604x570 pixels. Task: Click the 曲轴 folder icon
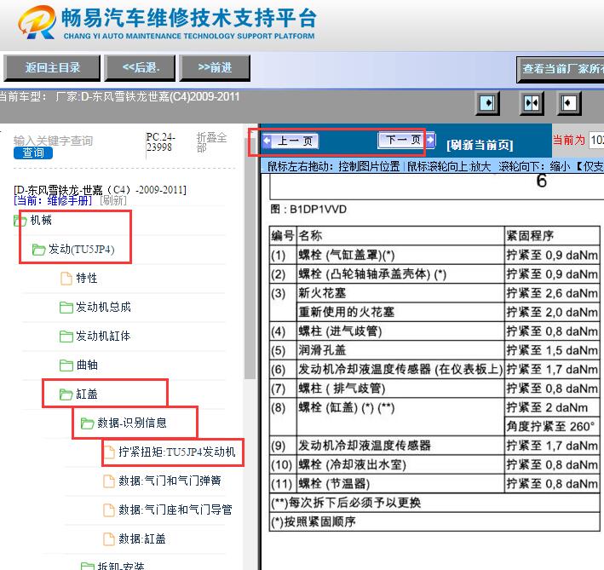(x=66, y=366)
